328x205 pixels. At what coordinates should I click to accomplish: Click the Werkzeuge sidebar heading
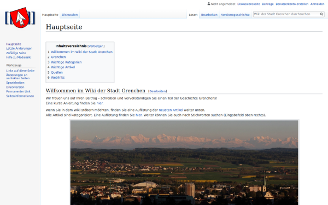14,65
